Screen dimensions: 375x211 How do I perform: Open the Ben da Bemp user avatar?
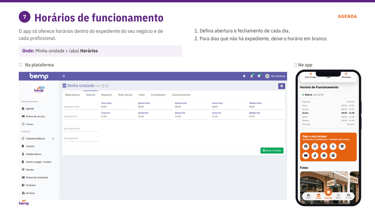[x=267, y=76]
